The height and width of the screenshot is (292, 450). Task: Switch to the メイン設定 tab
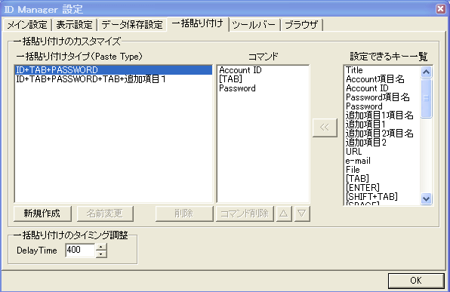tap(27, 25)
